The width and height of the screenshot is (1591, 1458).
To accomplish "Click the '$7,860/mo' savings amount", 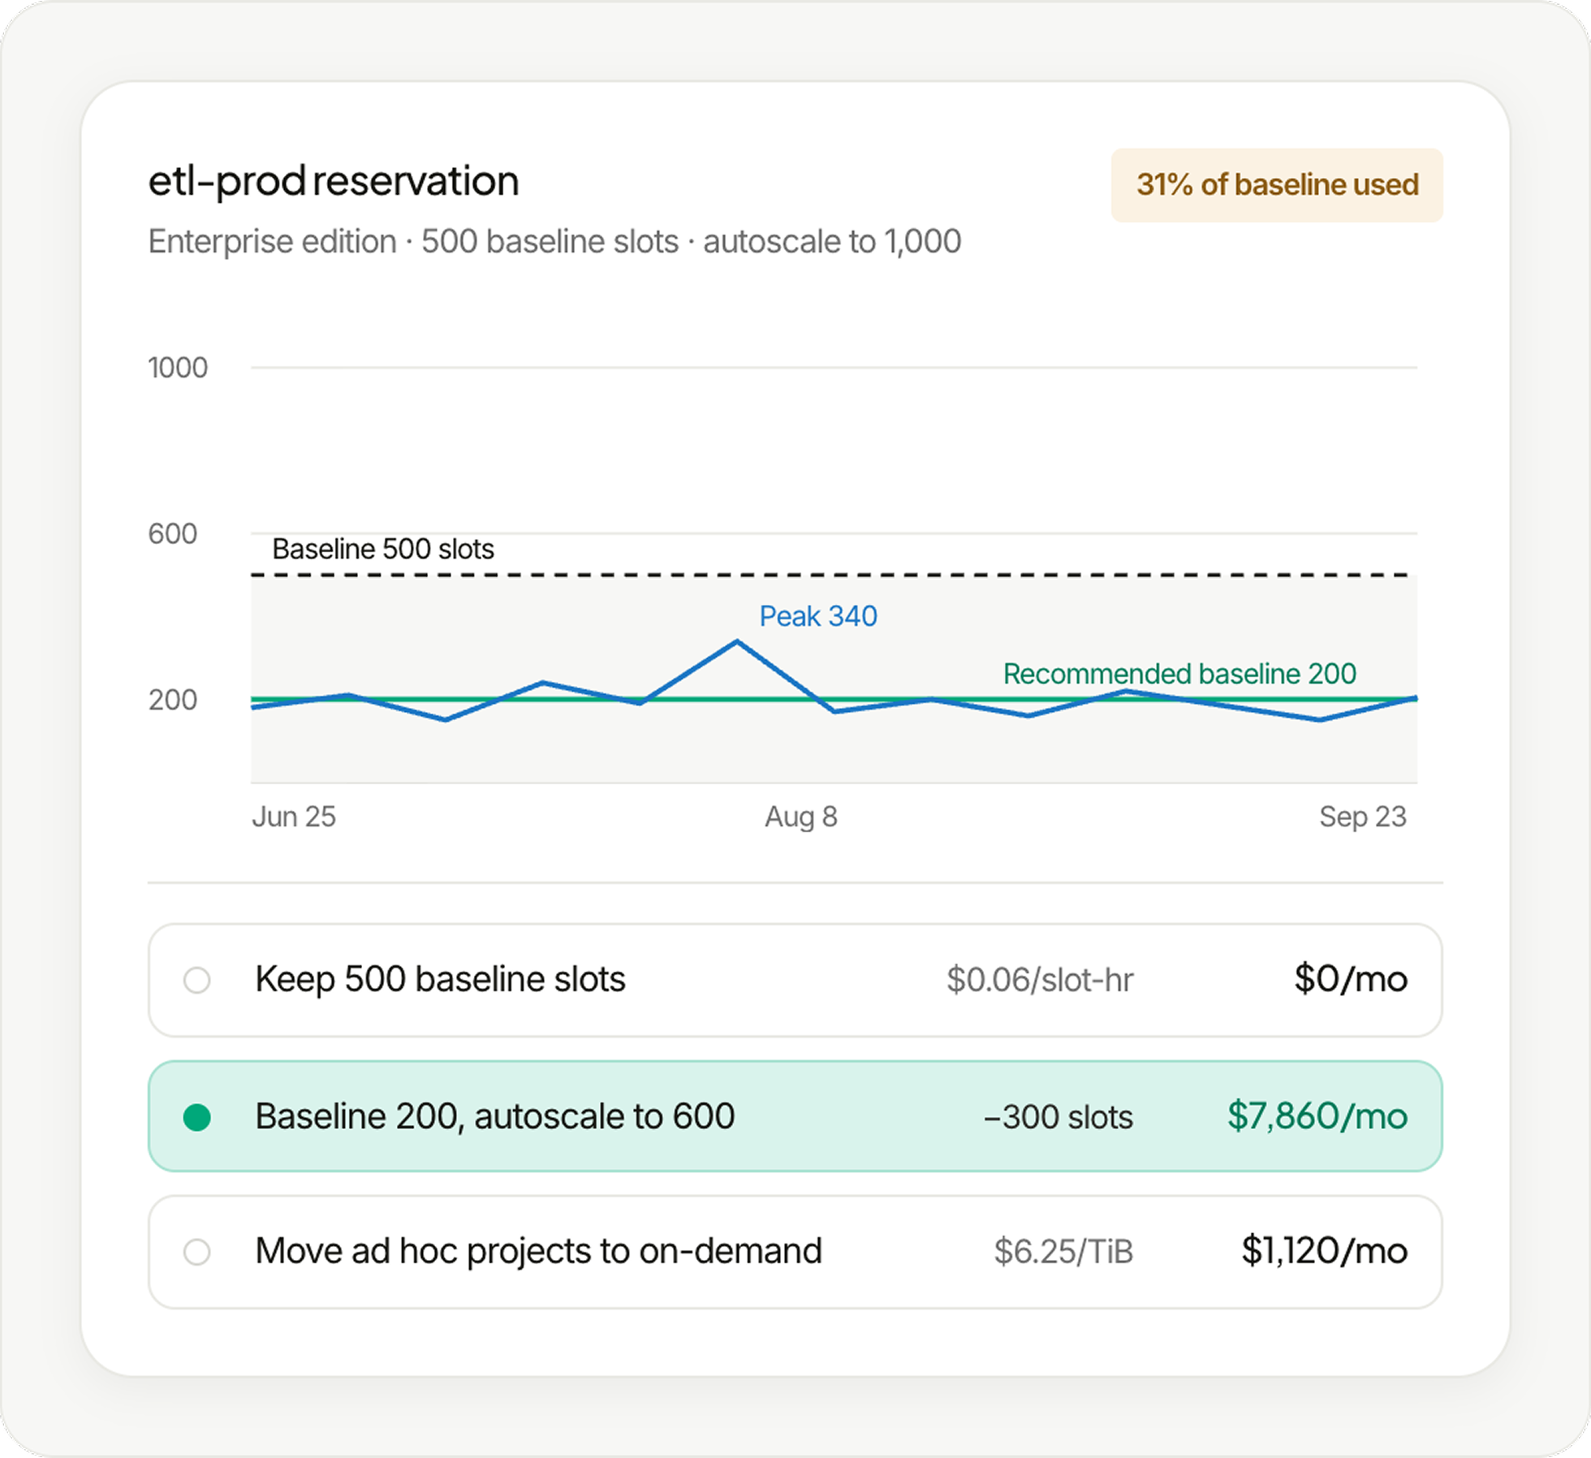I will (x=1317, y=1116).
